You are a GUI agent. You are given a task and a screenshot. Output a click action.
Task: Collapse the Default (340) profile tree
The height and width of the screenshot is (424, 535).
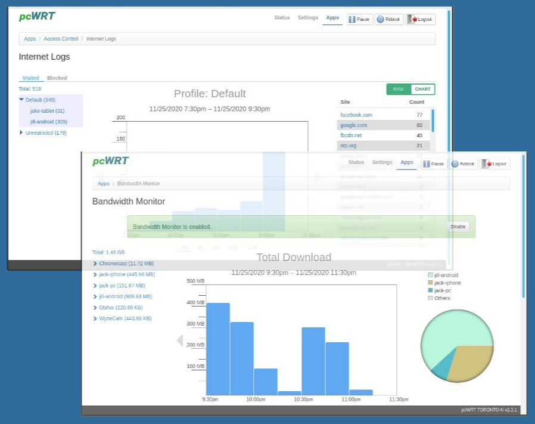point(21,100)
